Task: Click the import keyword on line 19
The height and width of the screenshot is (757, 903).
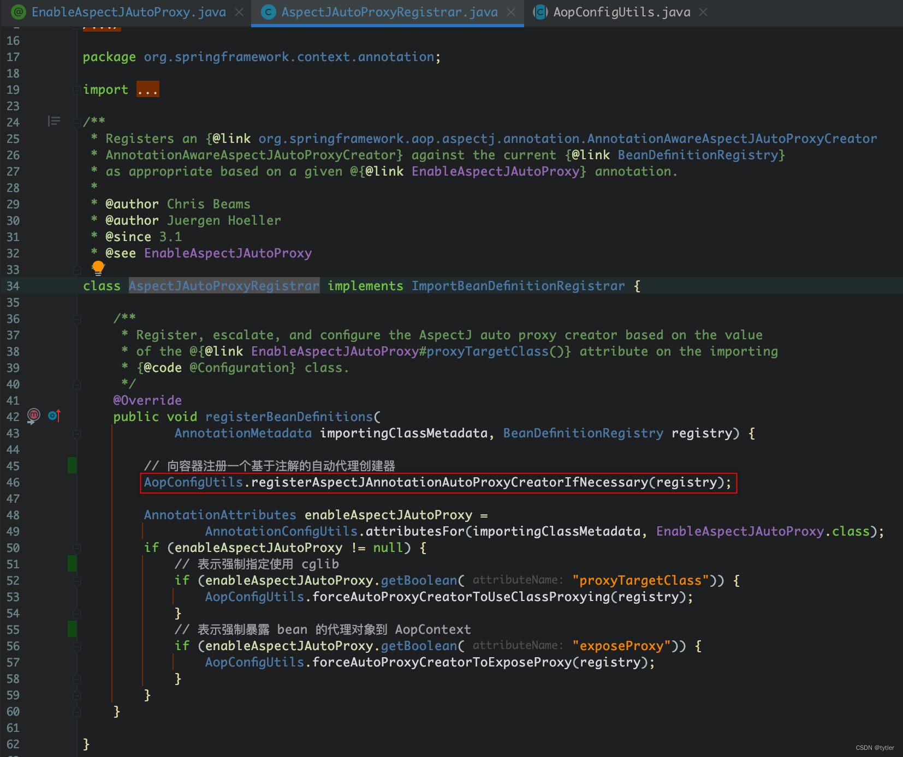Action: [x=105, y=89]
